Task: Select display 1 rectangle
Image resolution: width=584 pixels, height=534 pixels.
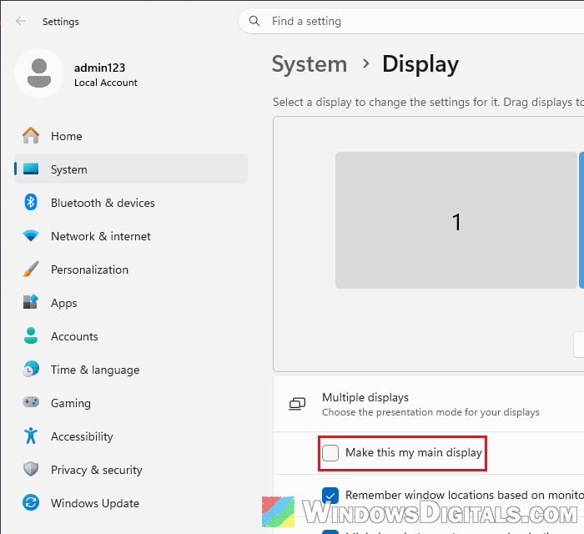Action: 456,220
